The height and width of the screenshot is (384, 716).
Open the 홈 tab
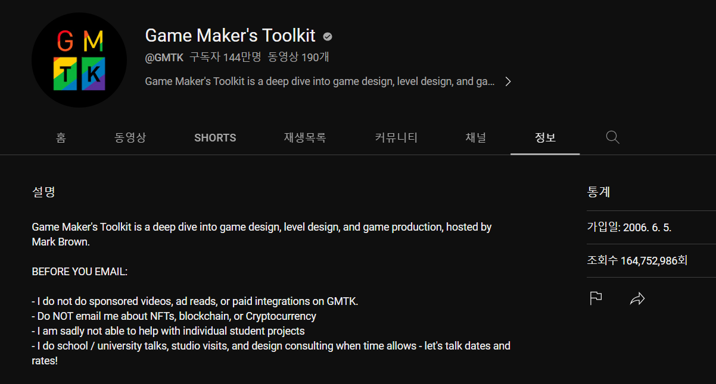[61, 137]
